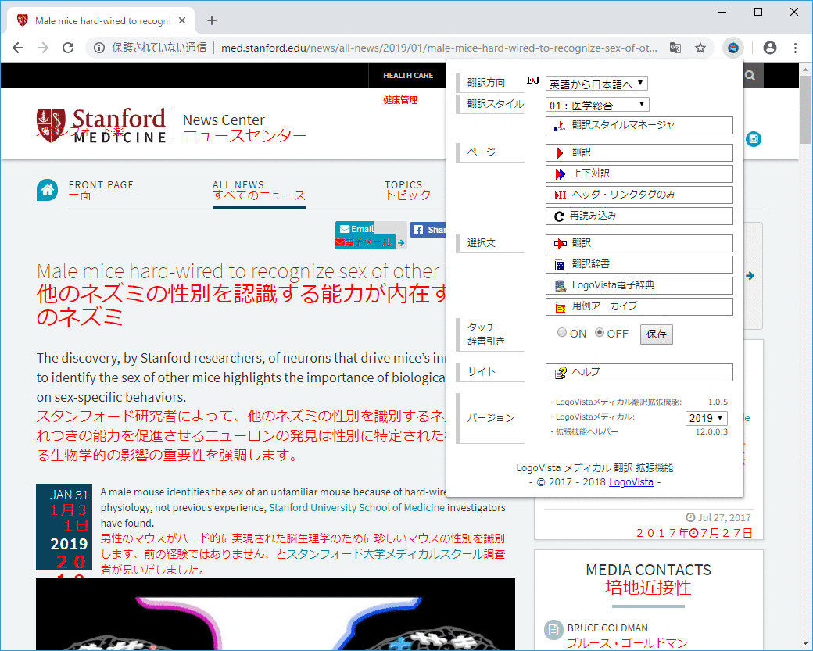The image size is (813, 651).
Task: Open LogoVista電子辞典
Action: click(x=639, y=285)
